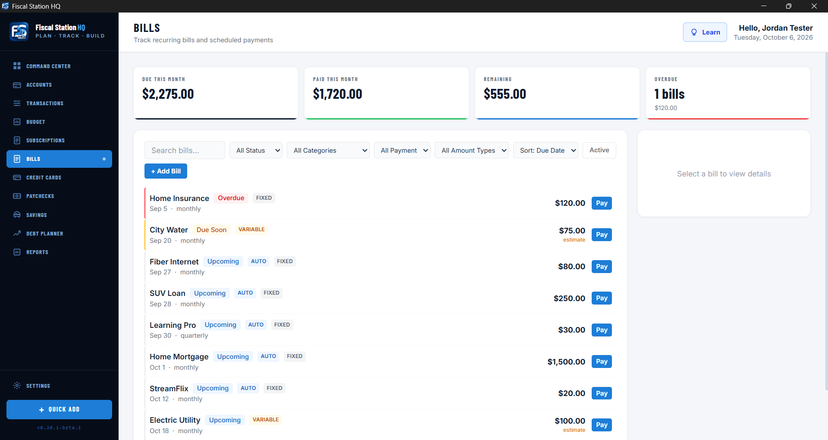Open the Subscriptions menu item
This screenshot has height=440, width=828.
click(59, 141)
